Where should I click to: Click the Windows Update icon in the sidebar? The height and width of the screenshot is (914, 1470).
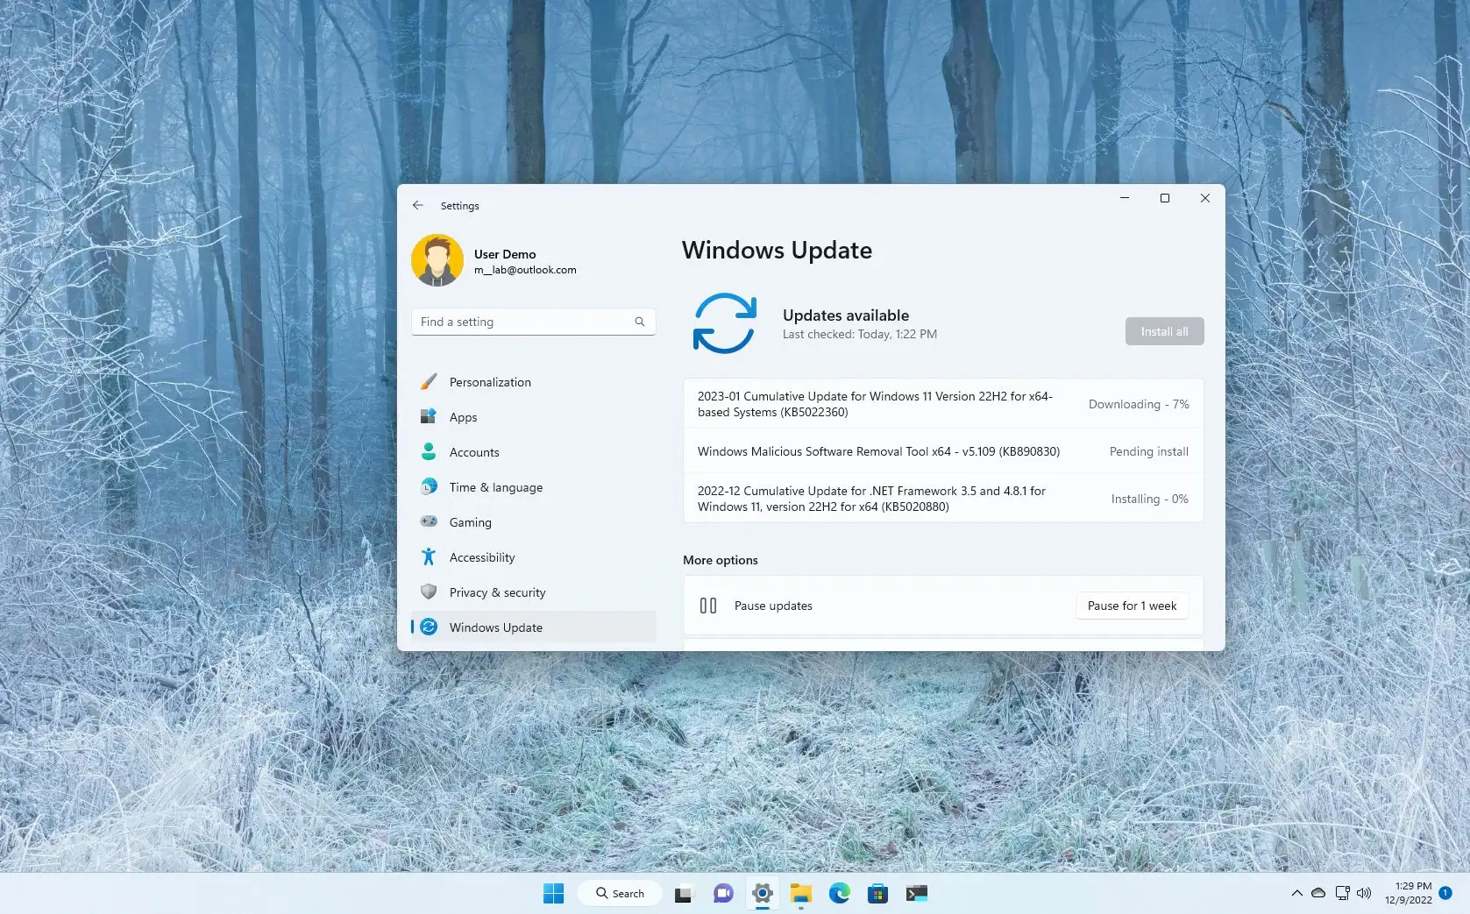429,627
